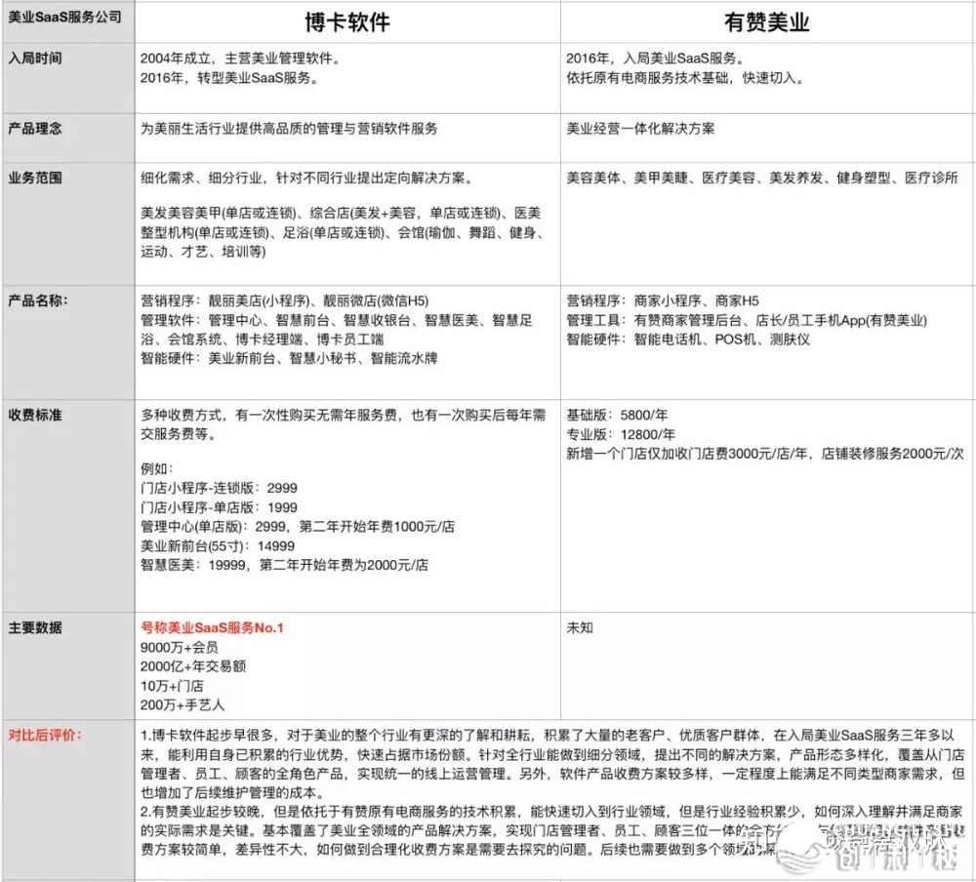Click the line starting "管理工具：有赞商家管理后台"
This screenshot has width=976, height=882.
[747, 321]
